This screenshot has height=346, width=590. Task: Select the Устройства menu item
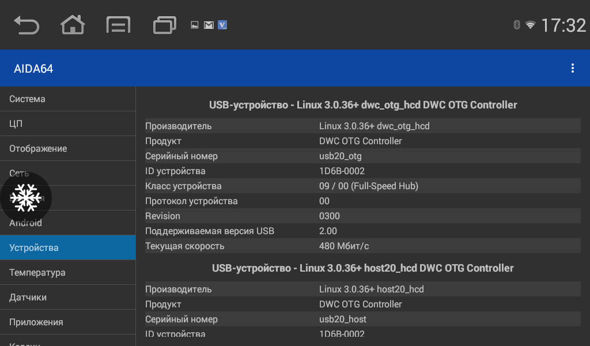[68, 248]
